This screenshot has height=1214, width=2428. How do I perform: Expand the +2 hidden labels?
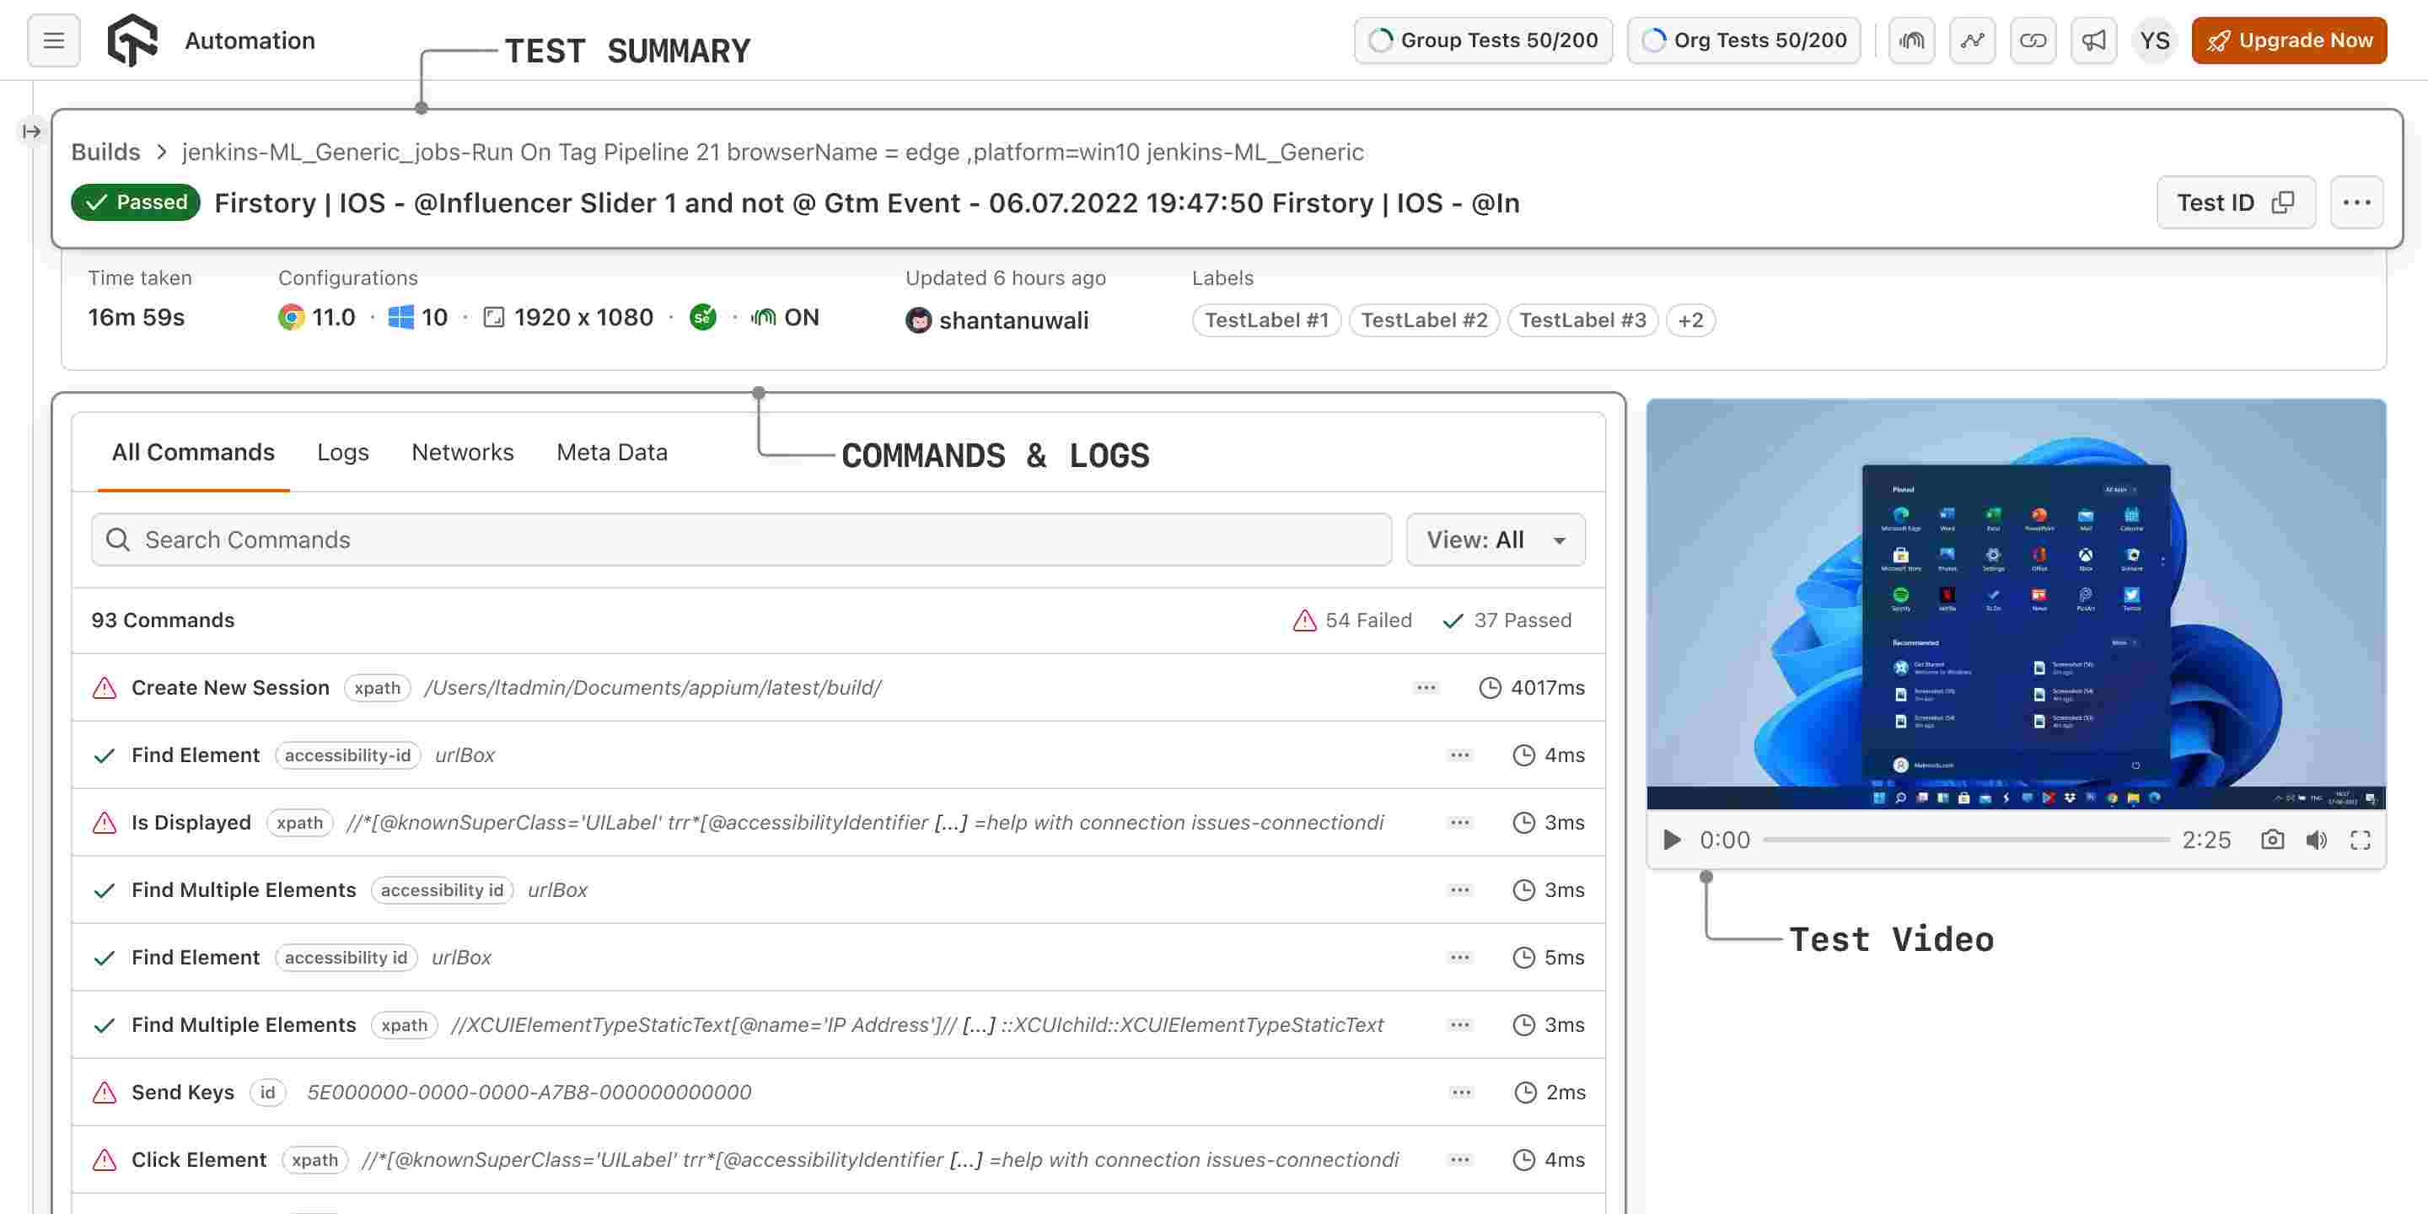tap(1690, 320)
